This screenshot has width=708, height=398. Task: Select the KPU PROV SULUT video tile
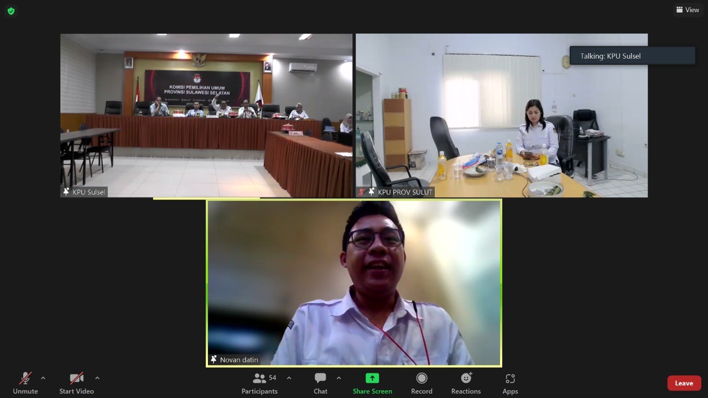(x=501, y=115)
